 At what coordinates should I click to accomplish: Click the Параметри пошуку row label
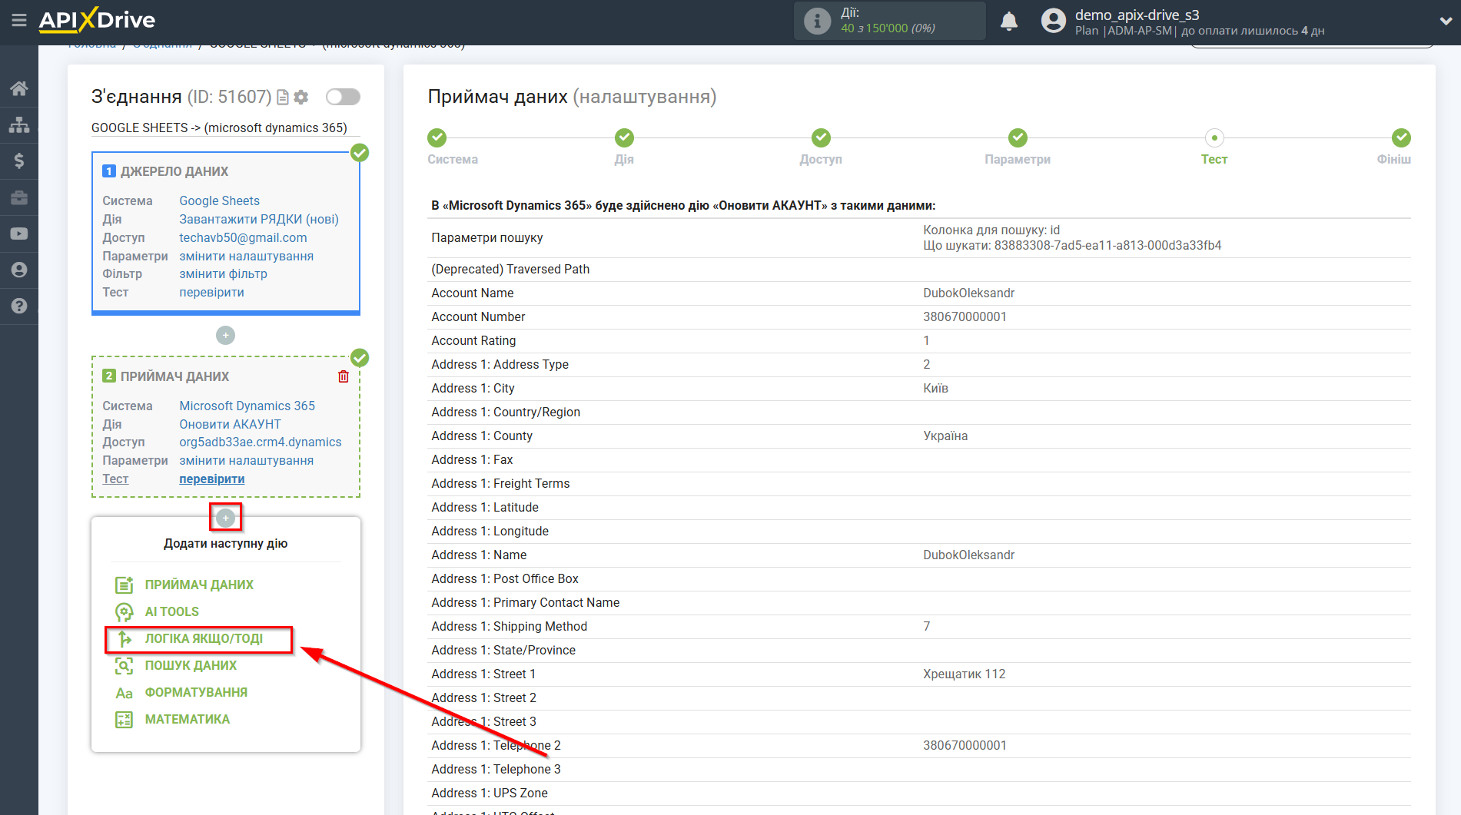pyautogui.click(x=486, y=237)
